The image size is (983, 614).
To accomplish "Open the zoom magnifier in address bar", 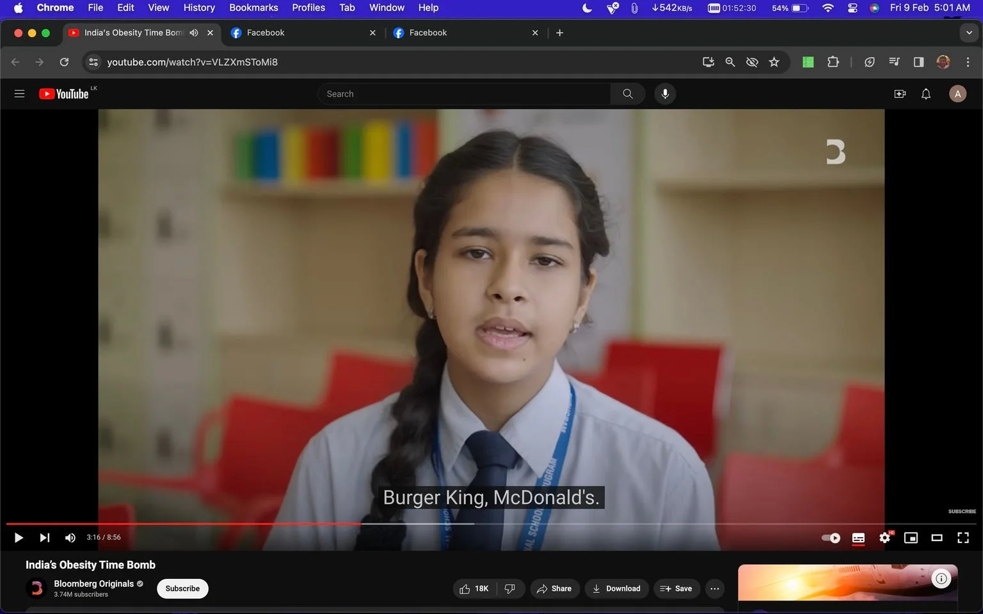I will 730,62.
